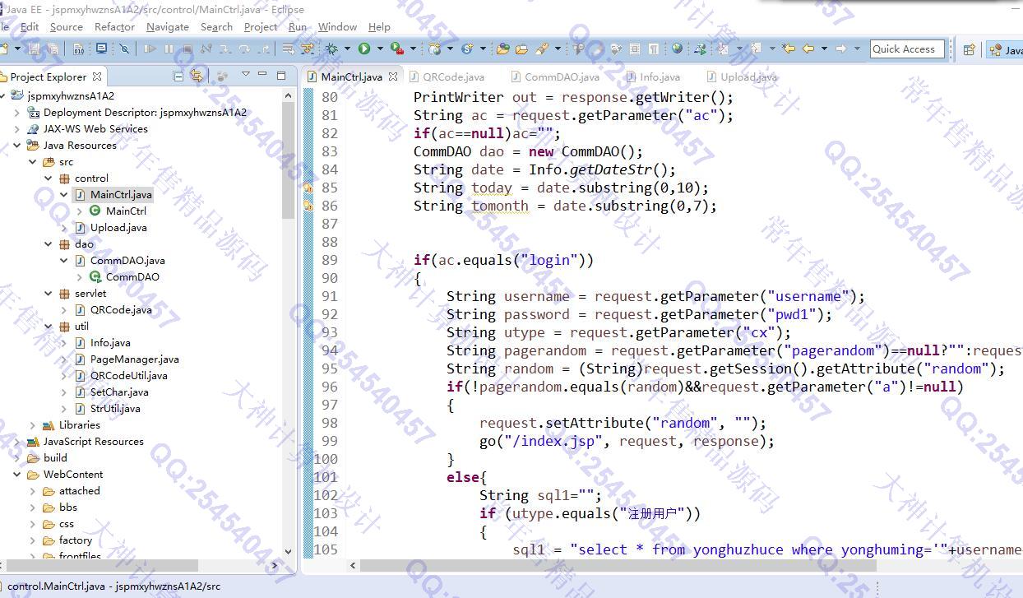The image size is (1023, 598).
Task: Collapse the WebContent folder
Action: (x=17, y=475)
